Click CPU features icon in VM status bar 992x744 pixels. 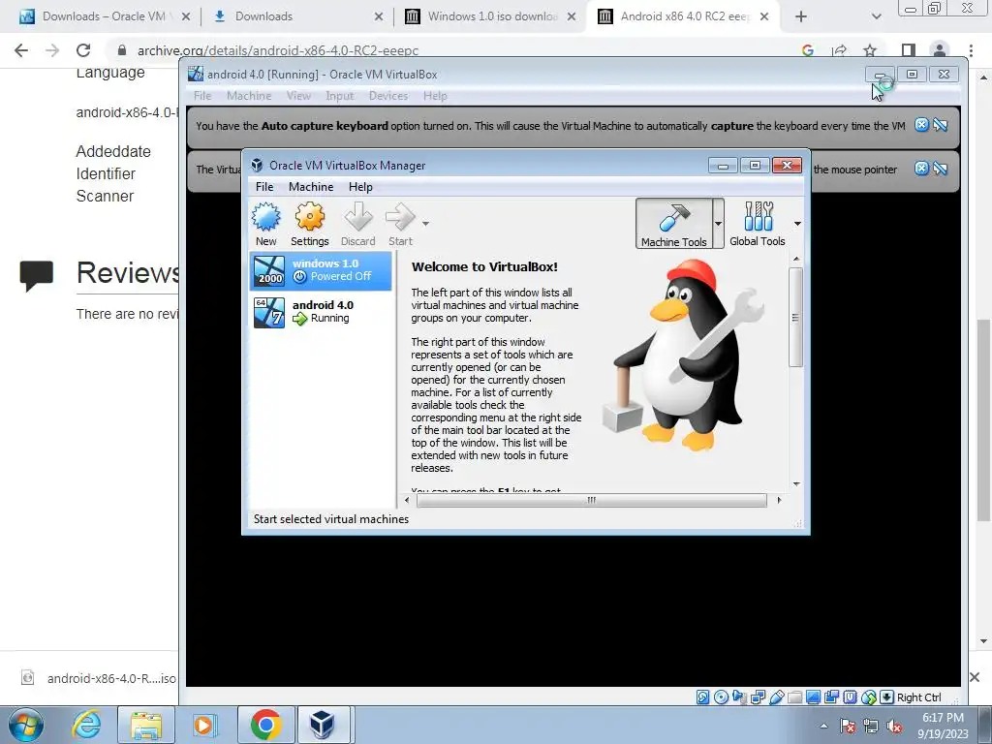pos(851,697)
